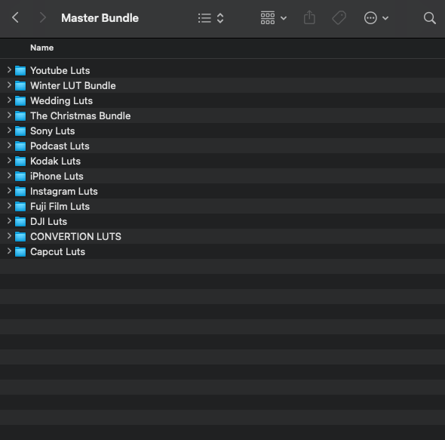Image resolution: width=445 pixels, height=440 pixels.
Task: Click the 'CONVERTION LUTS' name text
Action: [x=75, y=237]
